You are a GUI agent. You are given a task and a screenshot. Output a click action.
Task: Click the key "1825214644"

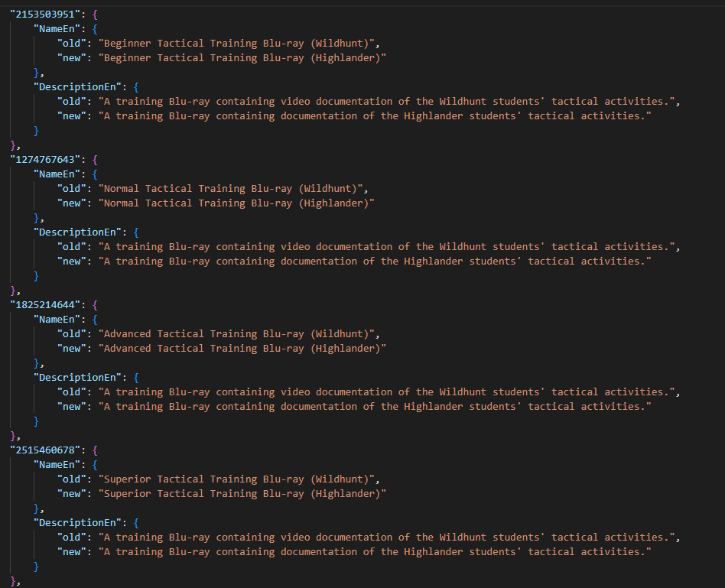tap(45, 304)
